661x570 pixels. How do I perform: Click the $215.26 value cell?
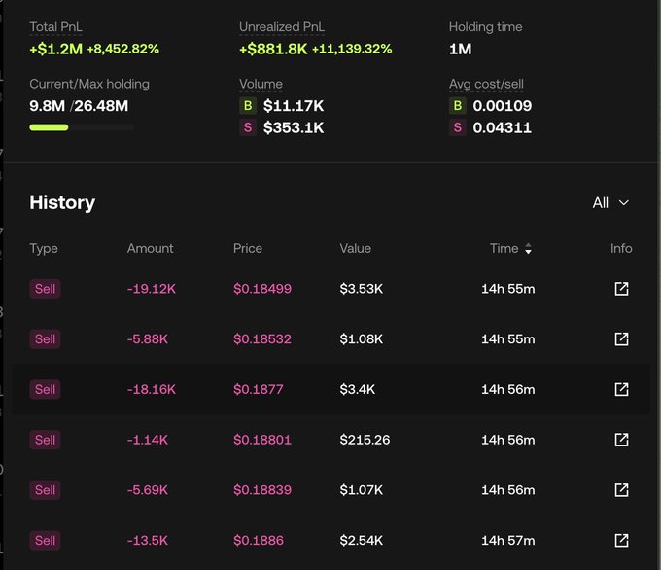pyautogui.click(x=365, y=440)
